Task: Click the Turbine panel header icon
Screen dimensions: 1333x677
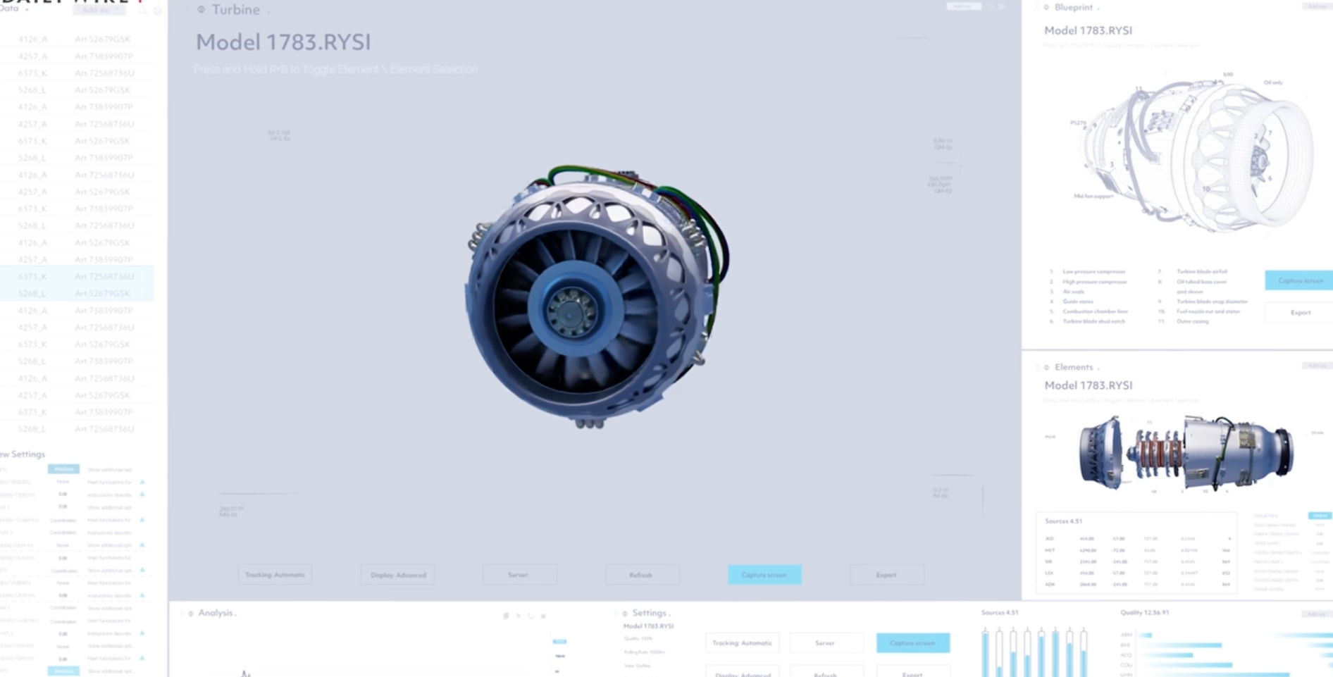Action: click(201, 10)
